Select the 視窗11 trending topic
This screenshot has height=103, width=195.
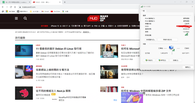click(x=111, y=26)
